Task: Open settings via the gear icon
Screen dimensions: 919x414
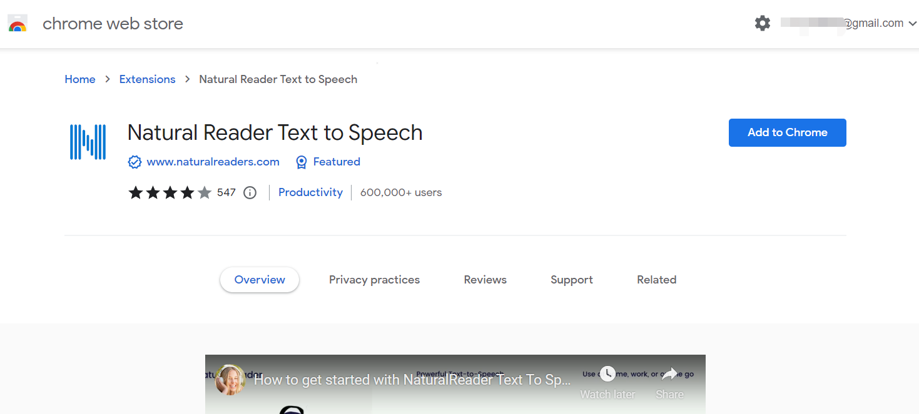Action: 763,24
